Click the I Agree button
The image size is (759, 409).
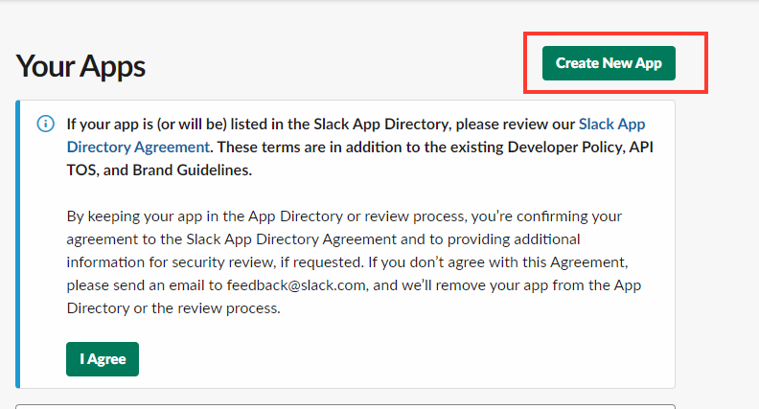[x=103, y=359]
